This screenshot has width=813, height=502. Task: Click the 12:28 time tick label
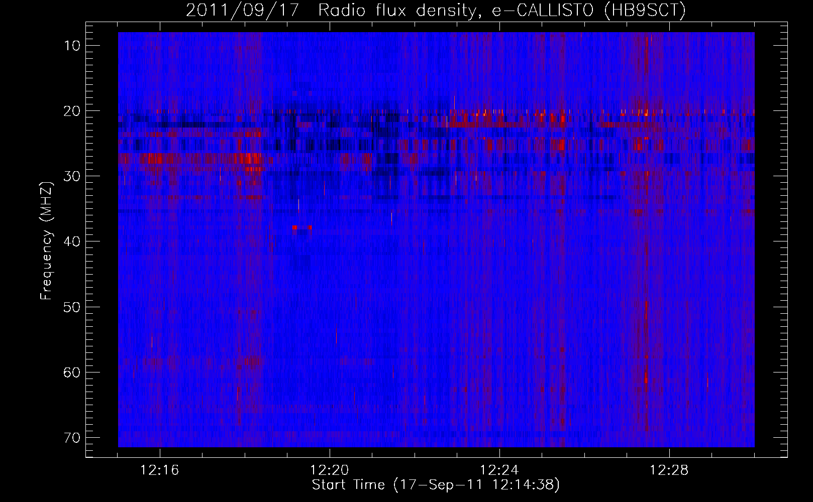tap(669, 470)
